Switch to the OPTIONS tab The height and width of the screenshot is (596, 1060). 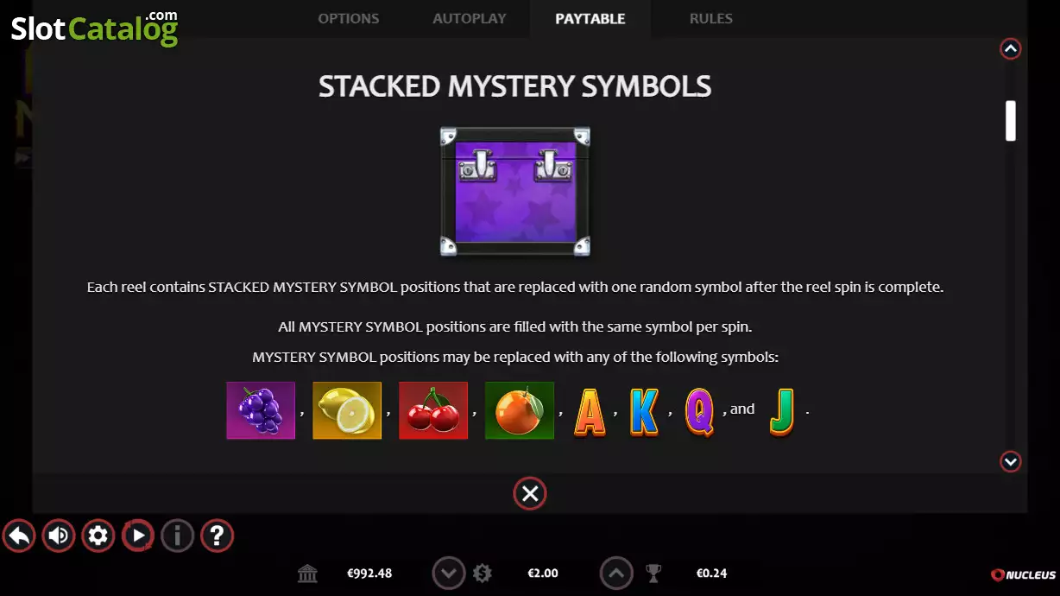click(x=349, y=18)
